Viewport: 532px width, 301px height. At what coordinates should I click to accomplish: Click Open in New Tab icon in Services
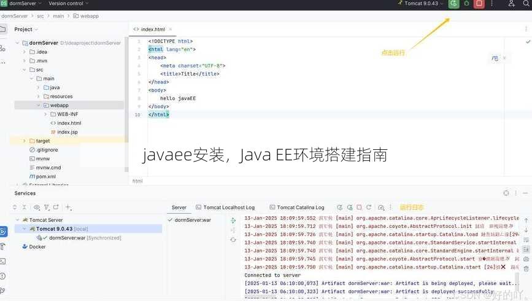click(56, 207)
